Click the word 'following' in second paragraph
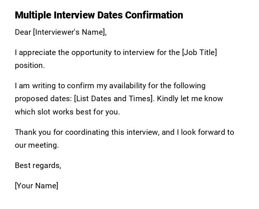259x209 pixels. (185, 86)
